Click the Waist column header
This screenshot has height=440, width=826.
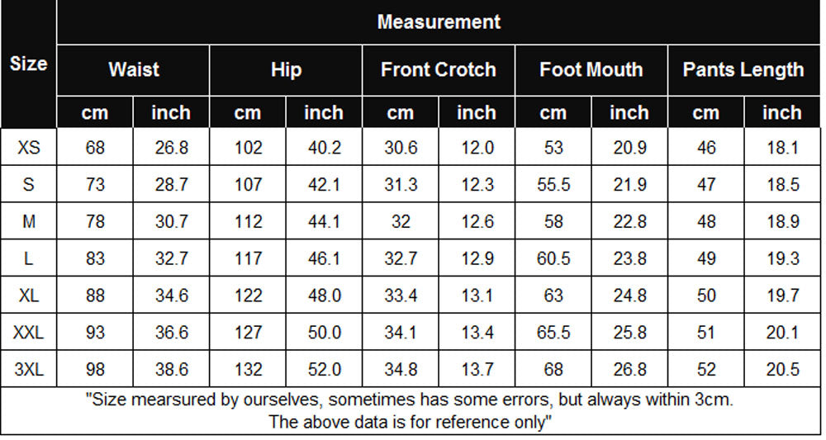click(x=133, y=70)
